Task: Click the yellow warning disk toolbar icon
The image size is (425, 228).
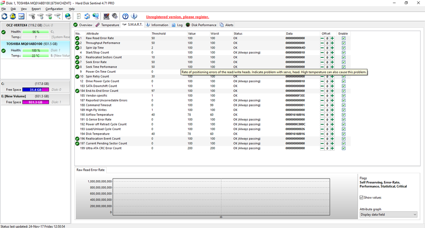Action: (x=13, y=17)
